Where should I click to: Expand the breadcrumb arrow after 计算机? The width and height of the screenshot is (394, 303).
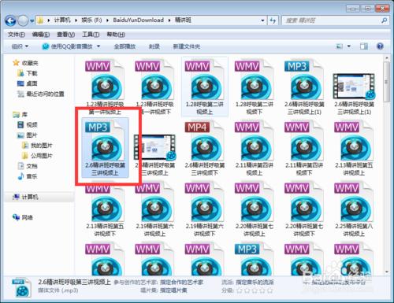pos(76,20)
